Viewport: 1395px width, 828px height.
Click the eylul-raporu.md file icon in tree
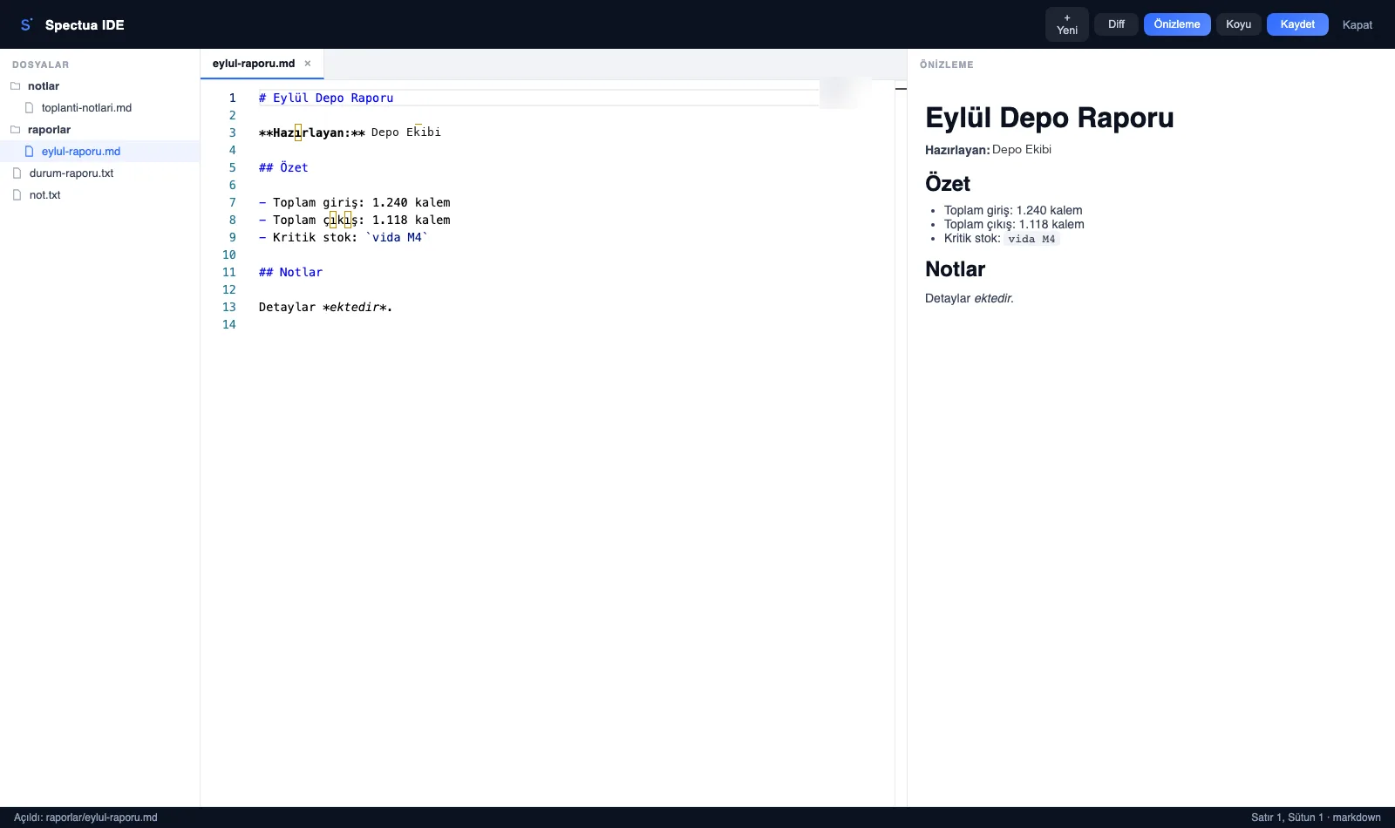[x=29, y=152]
